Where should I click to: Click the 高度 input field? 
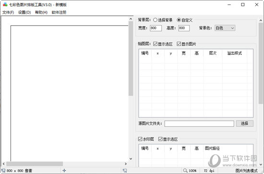[184, 28]
